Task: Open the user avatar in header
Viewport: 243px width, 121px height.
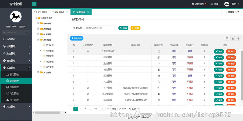Action: pos(227,4)
